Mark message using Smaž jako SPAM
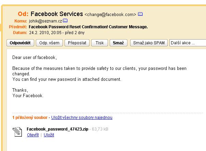The image size is (206, 151). pos(149,43)
